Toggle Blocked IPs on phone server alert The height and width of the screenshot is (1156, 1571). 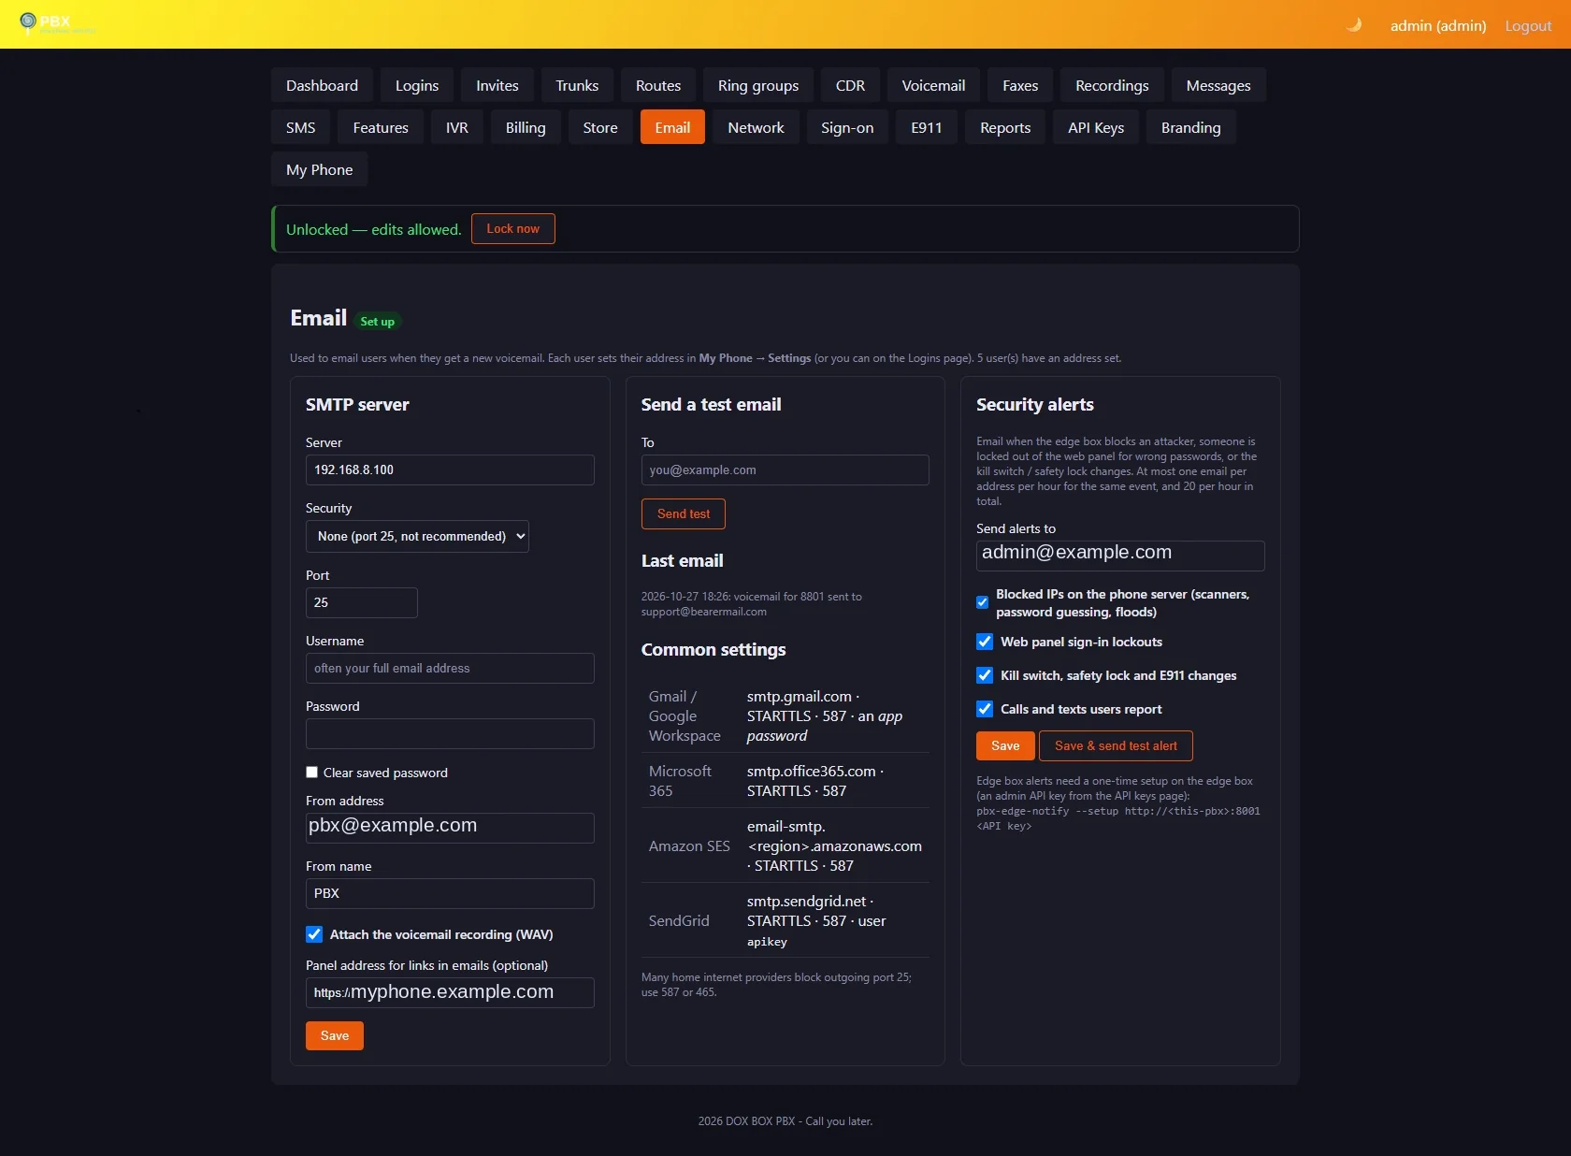coord(982,602)
